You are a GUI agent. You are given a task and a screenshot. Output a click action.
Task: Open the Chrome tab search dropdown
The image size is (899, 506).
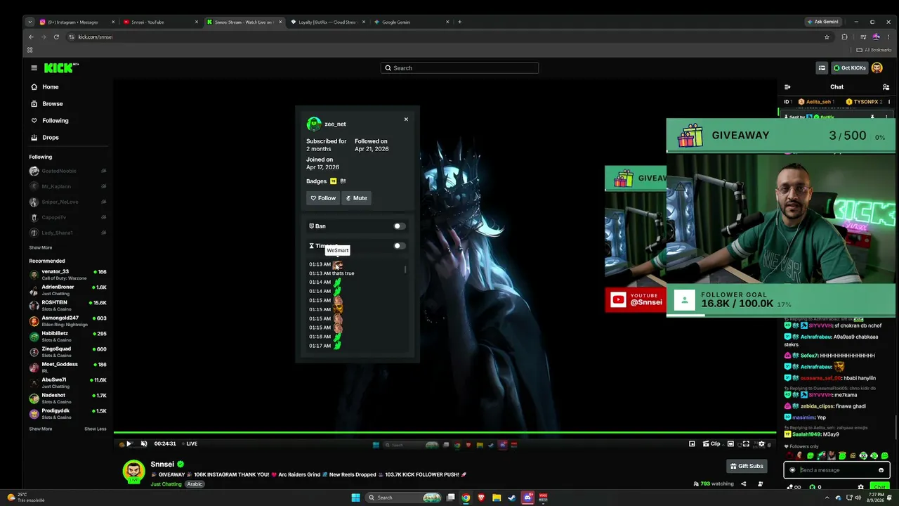(x=29, y=22)
